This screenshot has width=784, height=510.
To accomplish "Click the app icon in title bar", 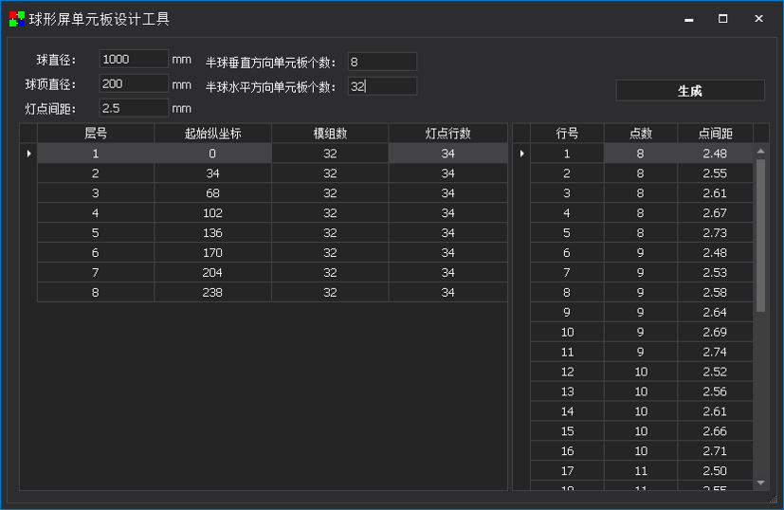I will click(17, 19).
